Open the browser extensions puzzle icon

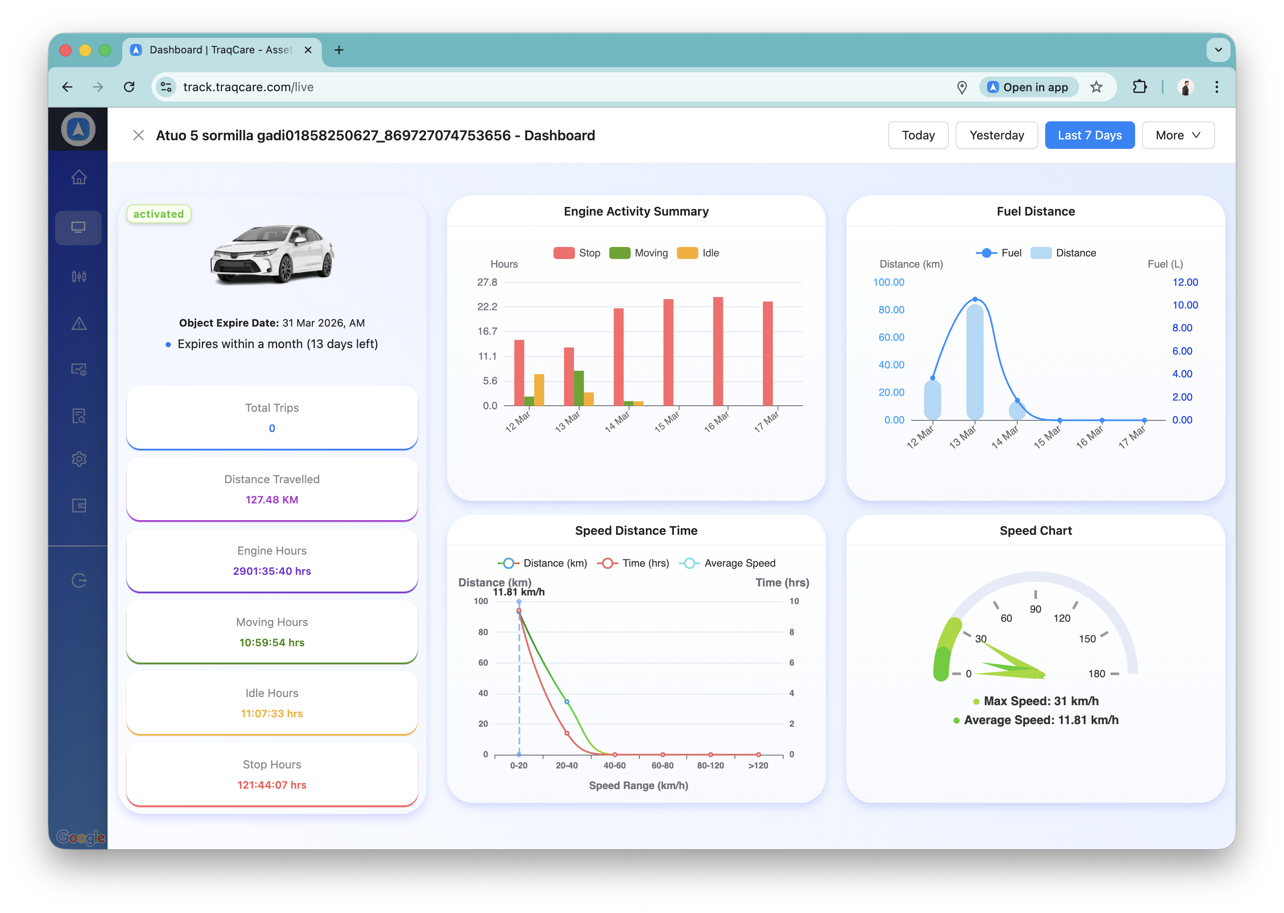tap(1139, 87)
